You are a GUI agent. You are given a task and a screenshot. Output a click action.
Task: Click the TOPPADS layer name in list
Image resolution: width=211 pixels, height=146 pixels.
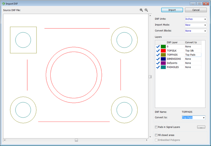[172, 55]
